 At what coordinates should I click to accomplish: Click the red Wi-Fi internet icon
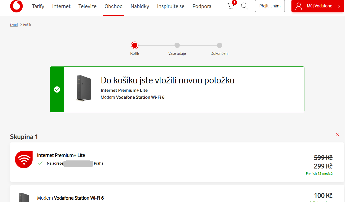[24, 159]
